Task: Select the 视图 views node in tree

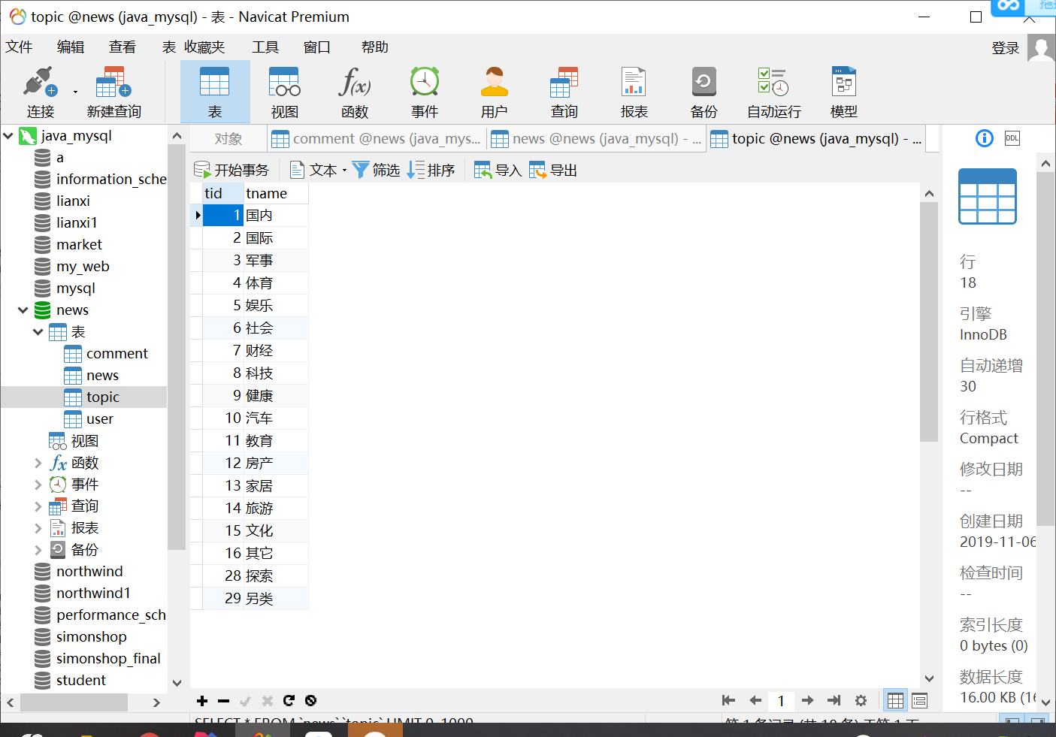Action: pos(84,440)
